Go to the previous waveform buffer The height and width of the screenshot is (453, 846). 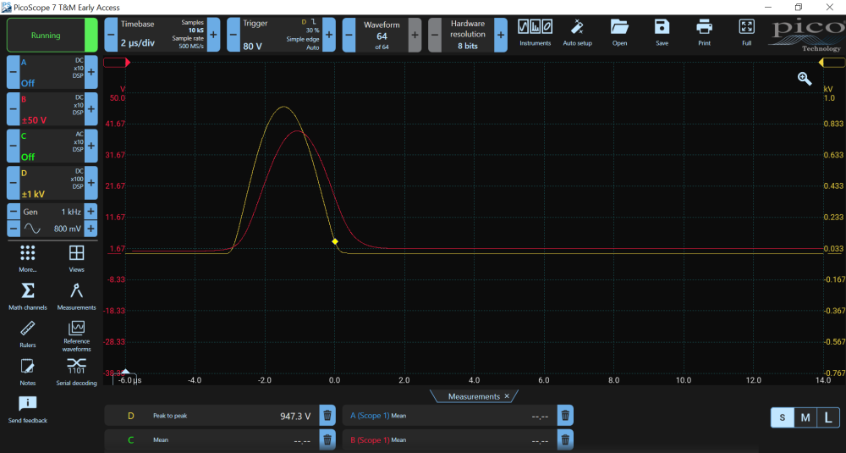click(x=349, y=35)
